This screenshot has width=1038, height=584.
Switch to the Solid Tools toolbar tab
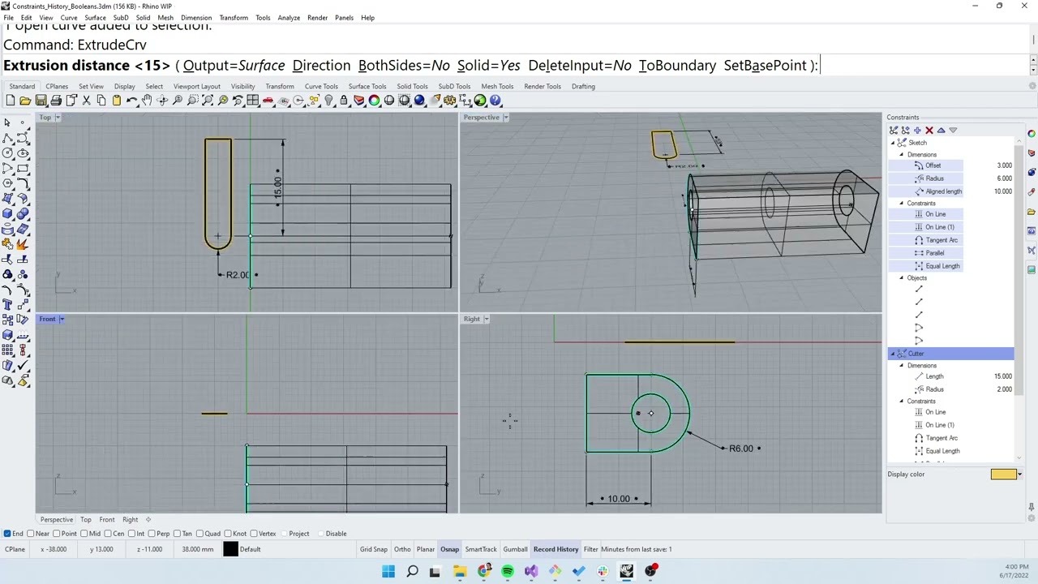[x=412, y=86]
